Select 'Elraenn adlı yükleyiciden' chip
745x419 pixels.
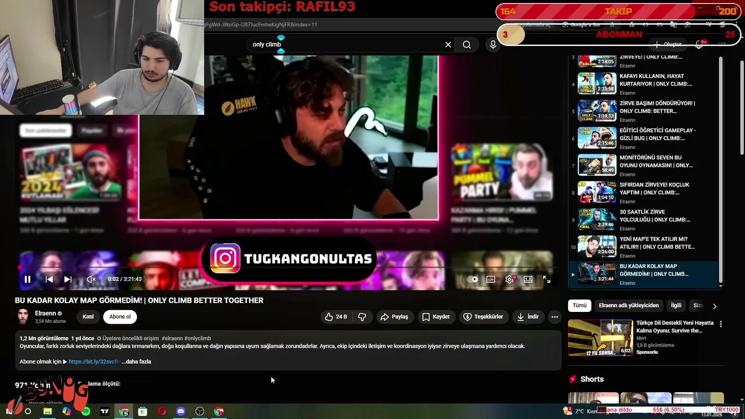tap(629, 306)
